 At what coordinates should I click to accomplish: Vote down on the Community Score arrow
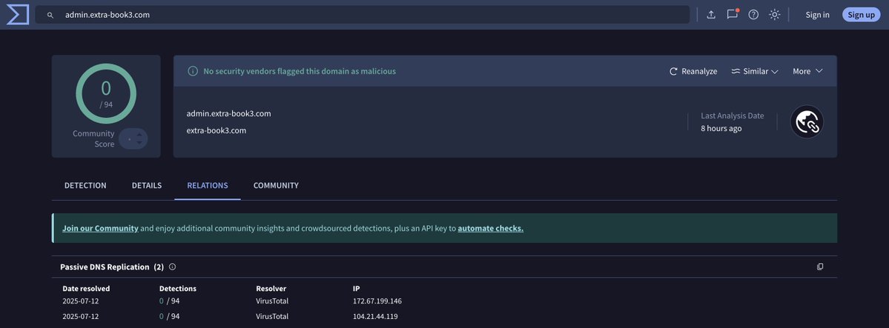point(139,143)
